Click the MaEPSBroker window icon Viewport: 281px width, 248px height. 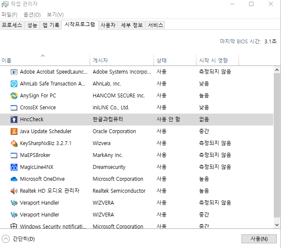click(14, 155)
